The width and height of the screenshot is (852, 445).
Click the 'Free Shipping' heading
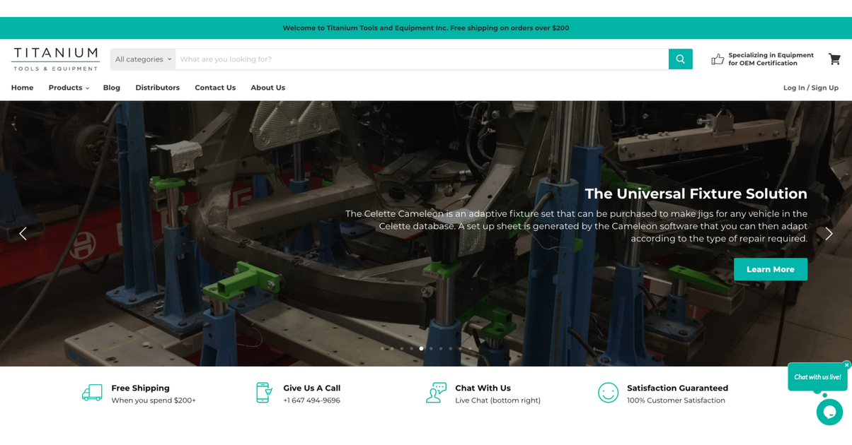pyautogui.click(x=140, y=388)
